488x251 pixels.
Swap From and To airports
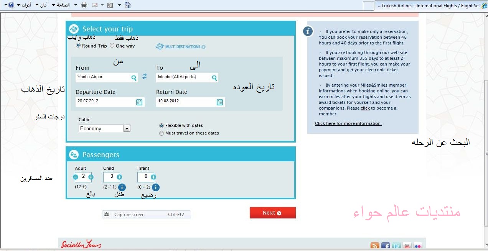coord(145,77)
